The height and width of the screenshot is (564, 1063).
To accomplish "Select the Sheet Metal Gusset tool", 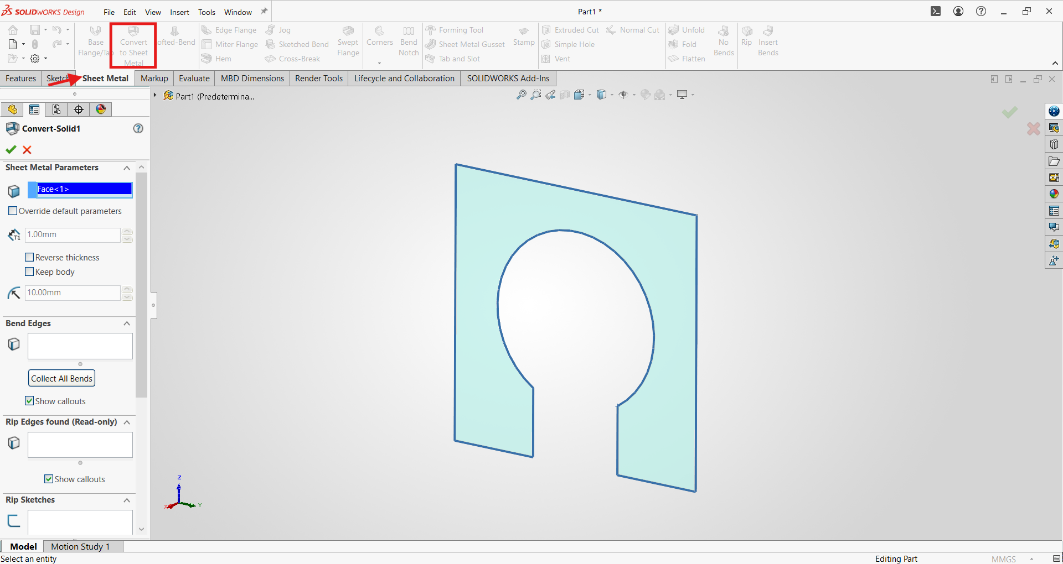I will [x=465, y=44].
